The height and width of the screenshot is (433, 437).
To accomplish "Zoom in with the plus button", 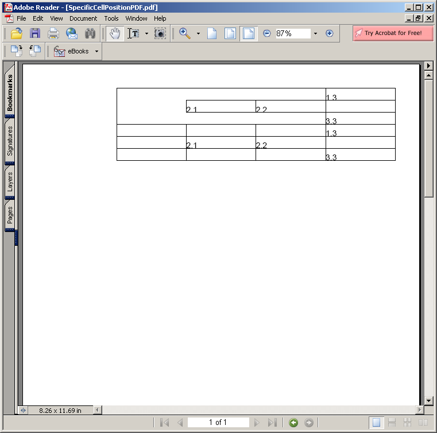I will coord(330,33).
